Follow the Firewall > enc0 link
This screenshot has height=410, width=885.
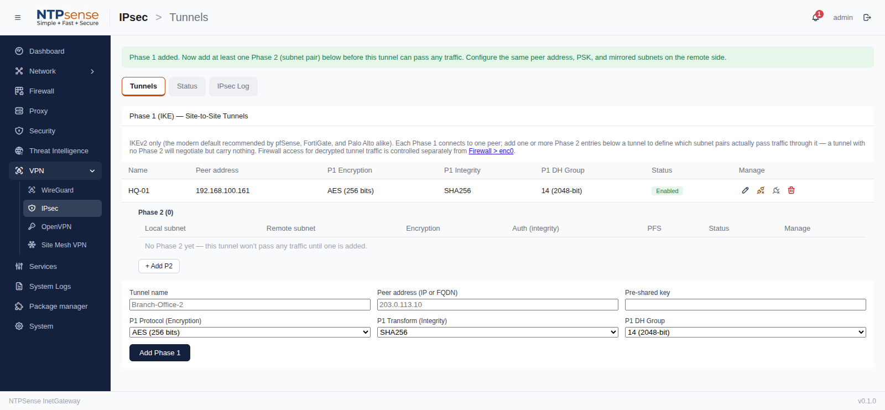491,151
